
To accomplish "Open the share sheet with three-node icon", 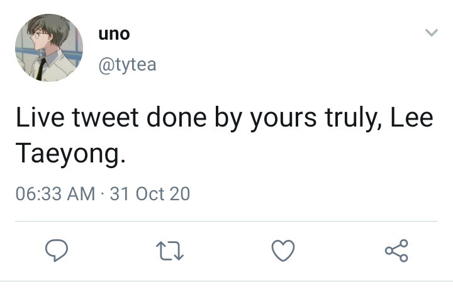I will (396, 251).
